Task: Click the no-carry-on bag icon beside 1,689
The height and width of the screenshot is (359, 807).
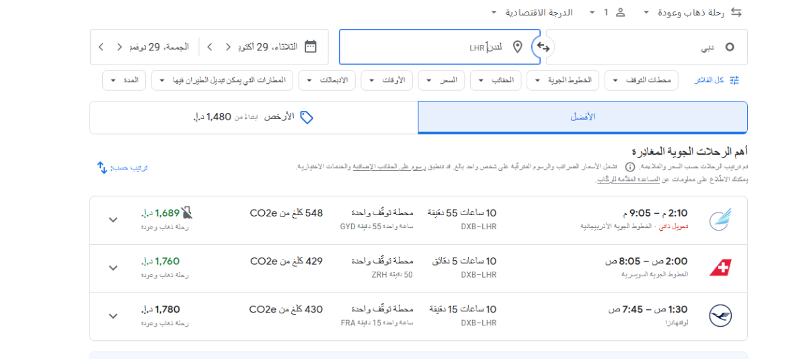Action: pos(187,213)
